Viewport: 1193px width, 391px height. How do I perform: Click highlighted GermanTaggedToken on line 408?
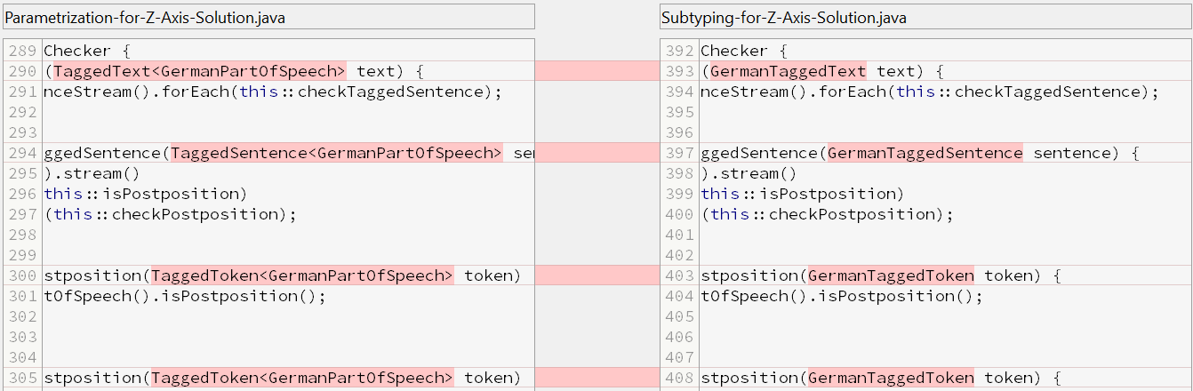click(890, 379)
